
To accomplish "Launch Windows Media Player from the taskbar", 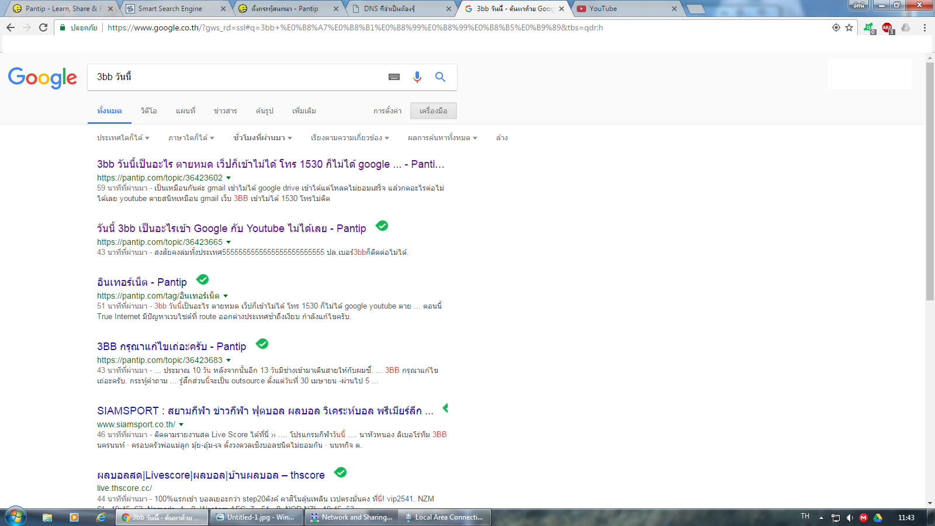I will point(74,517).
